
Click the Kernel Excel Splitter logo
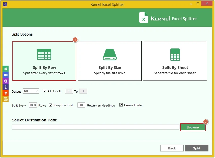tap(168, 18)
